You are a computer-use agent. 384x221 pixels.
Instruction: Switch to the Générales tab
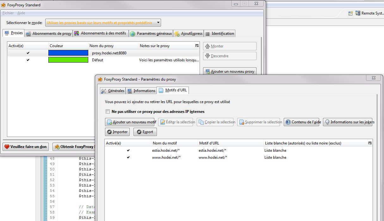coord(113,91)
